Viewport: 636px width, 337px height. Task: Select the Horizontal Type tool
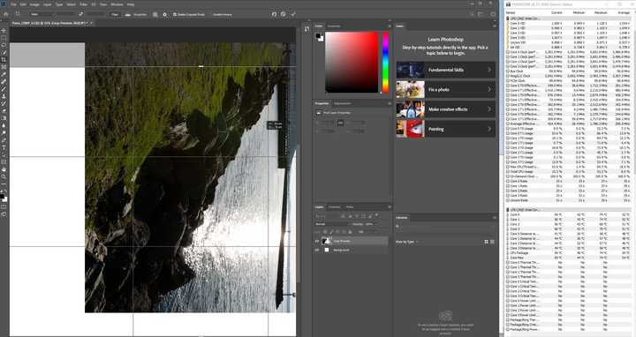click(4, 147)
